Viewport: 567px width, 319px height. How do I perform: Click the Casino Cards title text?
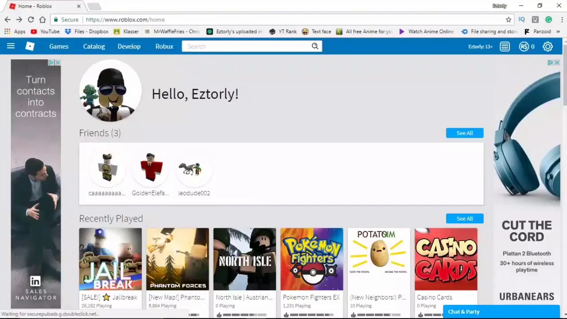tap(435, 297)
